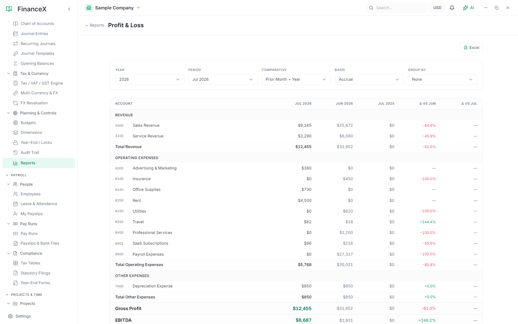Click the Reports bar chart icon

16,163
